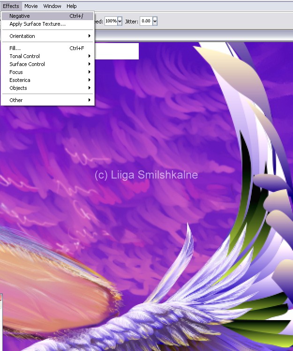Screen dimensions: 293x351
Task: Open the Help menu
Action: (72, 6)
